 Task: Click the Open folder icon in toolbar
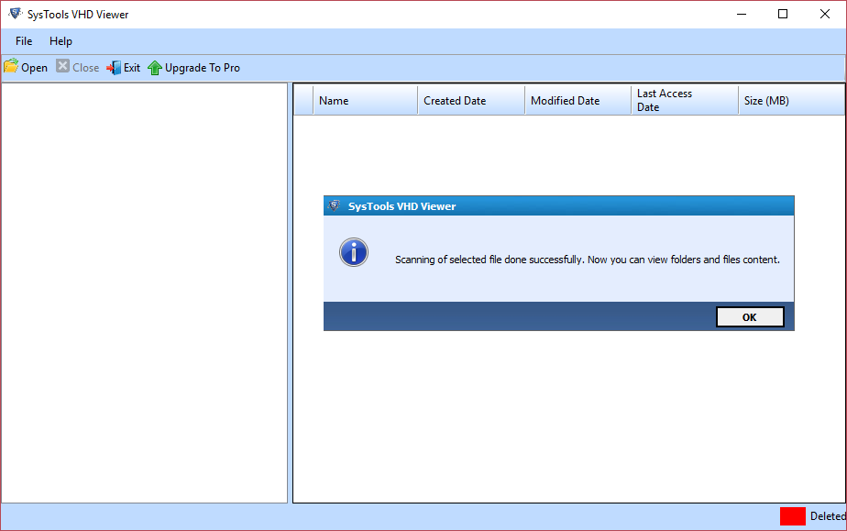[11, 67]
